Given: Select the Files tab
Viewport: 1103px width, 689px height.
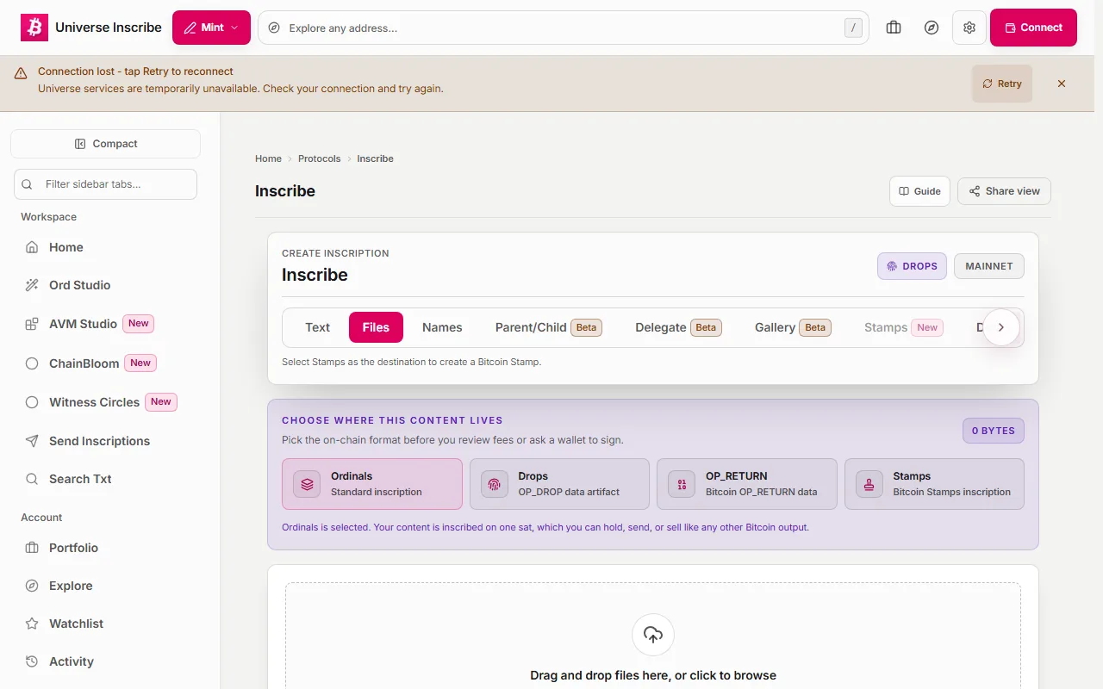Looking at the screenshot, I should coord(376,327).
